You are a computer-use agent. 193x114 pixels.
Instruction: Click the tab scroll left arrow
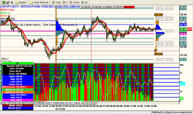coord(2,103)
